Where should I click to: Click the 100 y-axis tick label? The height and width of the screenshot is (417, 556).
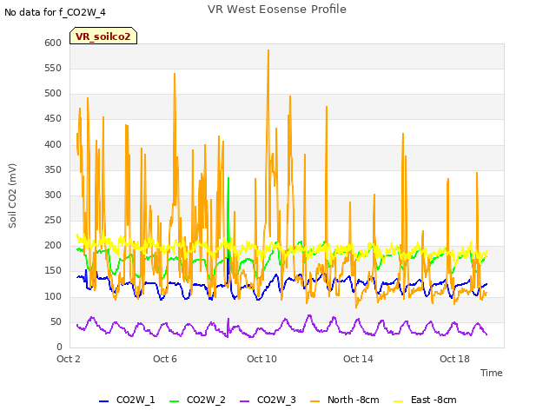53,296
